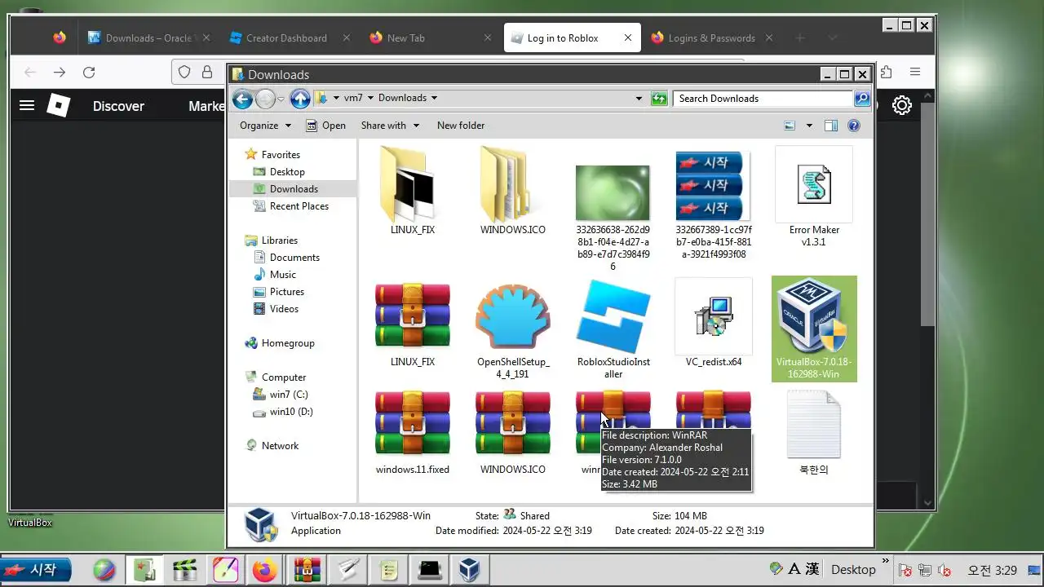
Task: Select the WINDOWS.ICO folder icon
Action: point(513,191)
